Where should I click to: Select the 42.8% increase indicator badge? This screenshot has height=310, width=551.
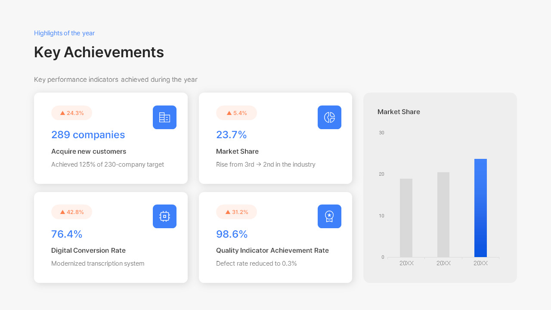pos(71,212)
